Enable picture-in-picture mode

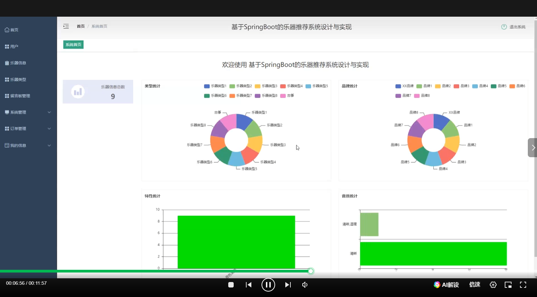508,285
